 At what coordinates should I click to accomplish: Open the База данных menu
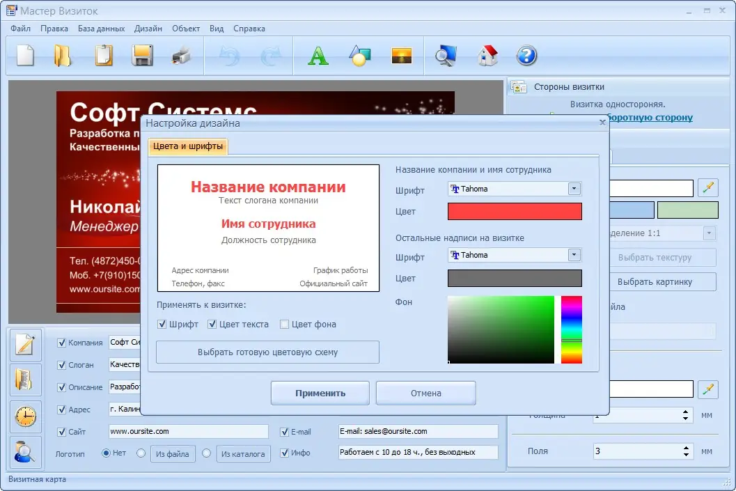coord(102,29)
